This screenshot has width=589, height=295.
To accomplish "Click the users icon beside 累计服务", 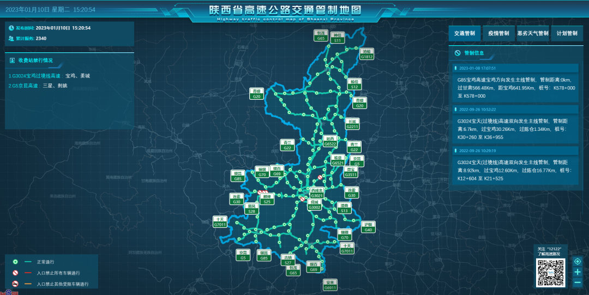I will click(x=11, y=38).
